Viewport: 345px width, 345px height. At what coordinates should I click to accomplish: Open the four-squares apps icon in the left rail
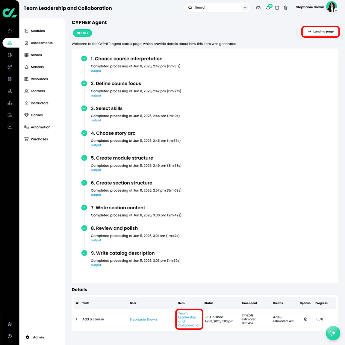10,79
